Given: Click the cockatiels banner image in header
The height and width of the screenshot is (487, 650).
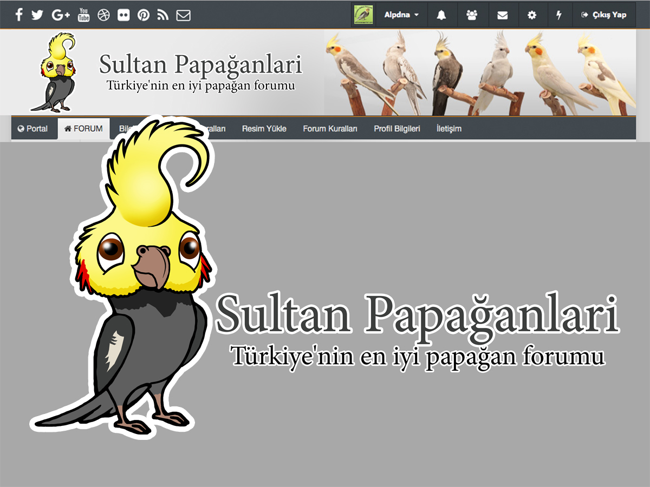Looking at the screenshot, I should coord(480,73).
